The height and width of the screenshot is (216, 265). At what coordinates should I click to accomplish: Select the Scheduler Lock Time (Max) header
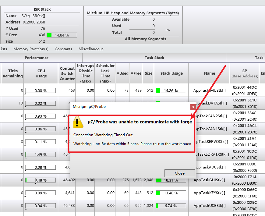click(105, 73)
